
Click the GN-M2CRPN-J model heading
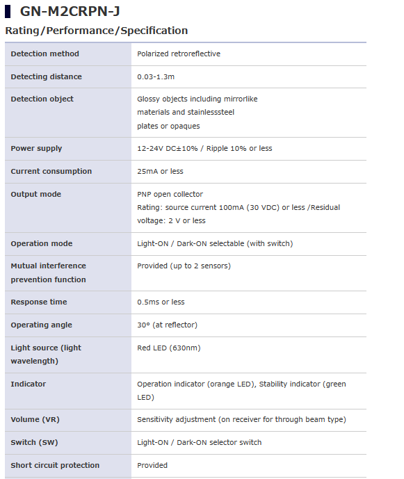(70, 12)
